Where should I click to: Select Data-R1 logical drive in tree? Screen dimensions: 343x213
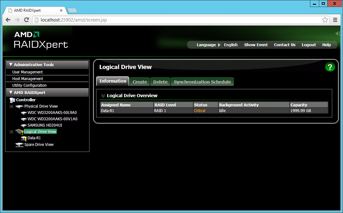coord(34,138)
